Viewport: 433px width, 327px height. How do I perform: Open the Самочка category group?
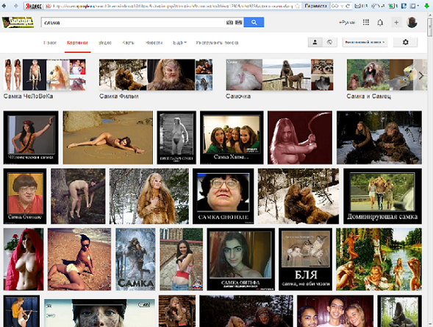pyautogui.click(x=279, y=79)
